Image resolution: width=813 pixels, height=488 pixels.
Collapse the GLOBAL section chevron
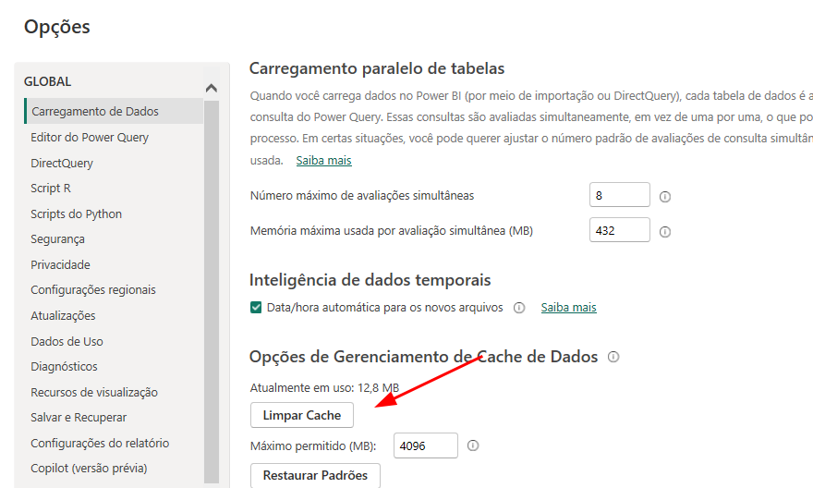(x=211, y=88)
